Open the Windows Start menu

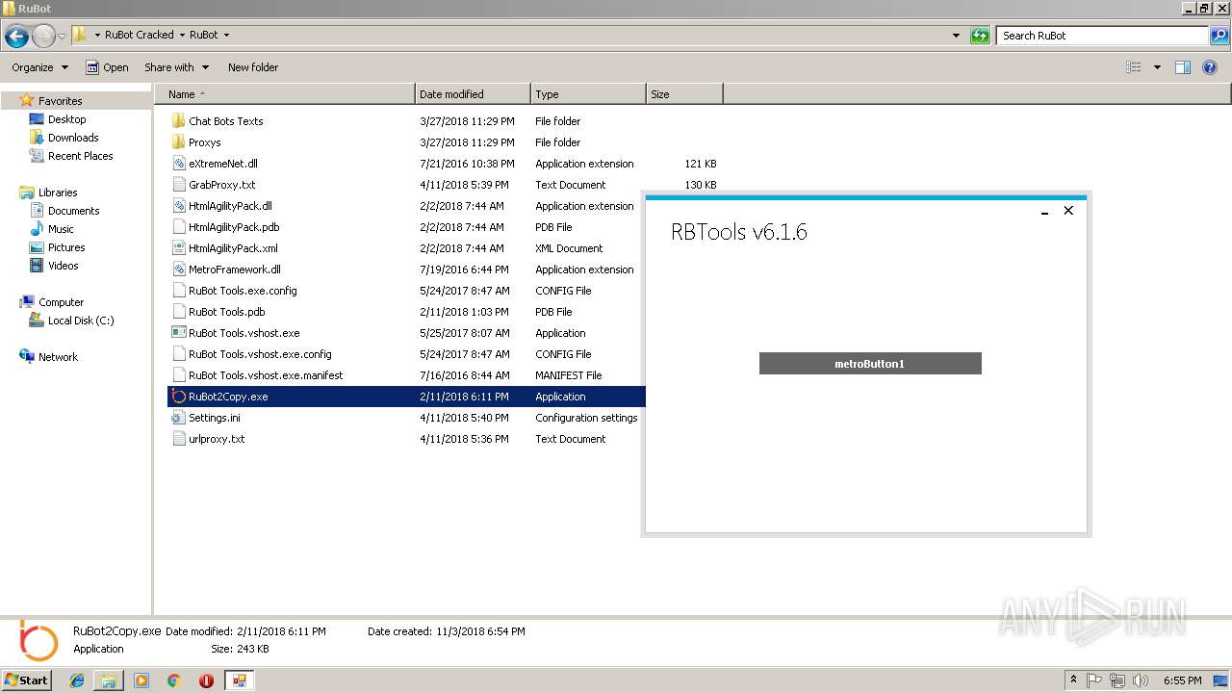coord(26,680)
